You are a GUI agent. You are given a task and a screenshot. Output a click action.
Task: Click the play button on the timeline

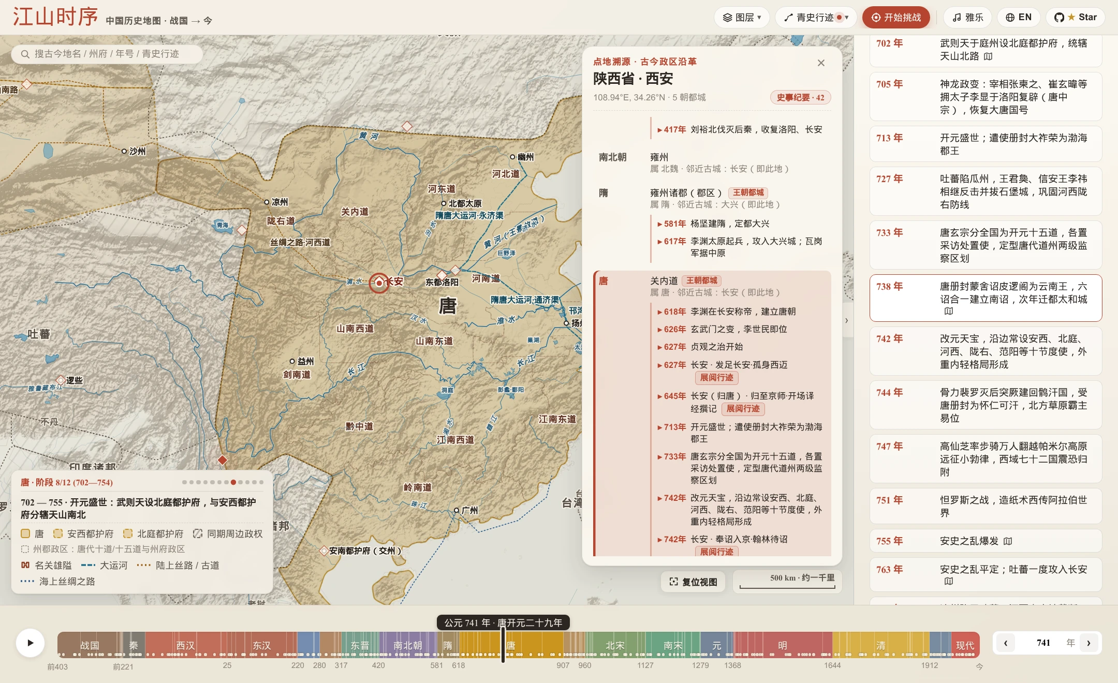click(x=30, y=643)
